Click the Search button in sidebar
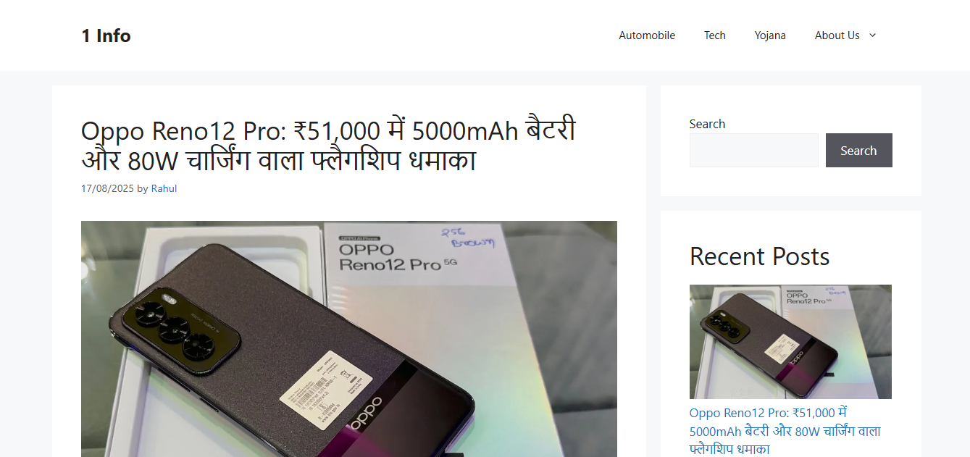Image resolution: width=970 pixels, height=457 pixels. coord(858,151)
